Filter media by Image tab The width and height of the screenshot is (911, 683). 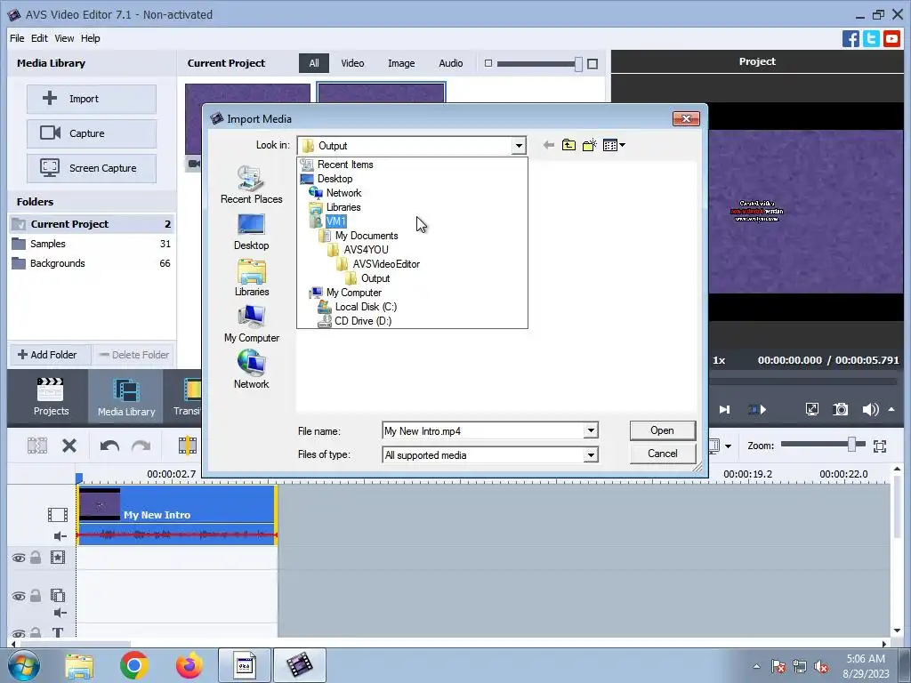(x=401, y=63)
